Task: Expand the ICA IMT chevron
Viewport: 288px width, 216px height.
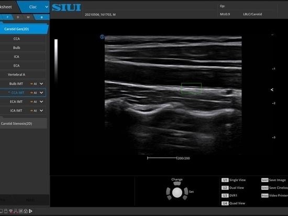Action: [41, 111]
